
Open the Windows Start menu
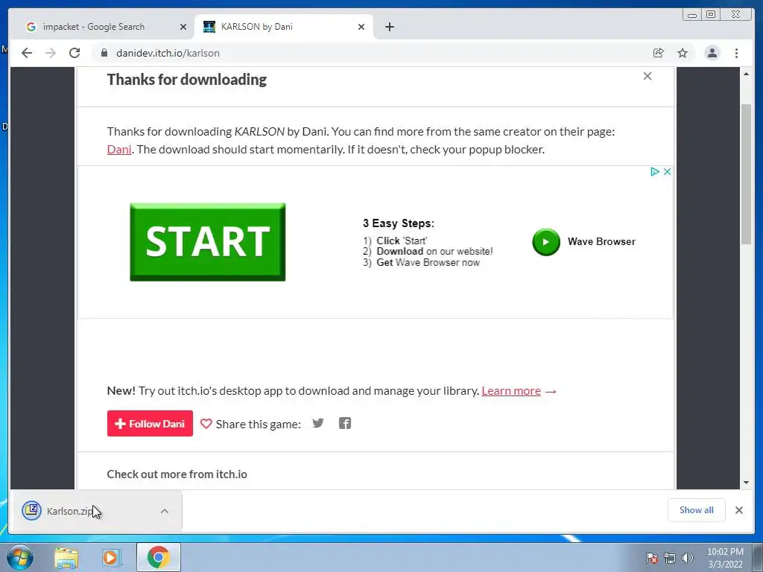(20, 557)
